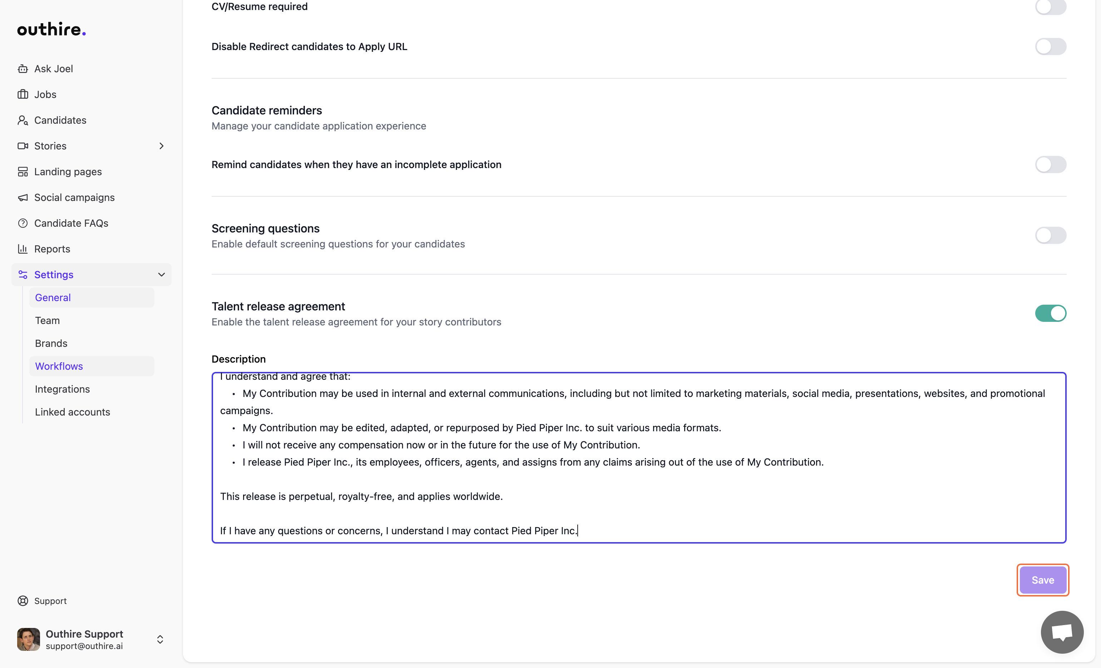
Task: Collapse the Settings menu chevron
Action: [x=161, y=275]
